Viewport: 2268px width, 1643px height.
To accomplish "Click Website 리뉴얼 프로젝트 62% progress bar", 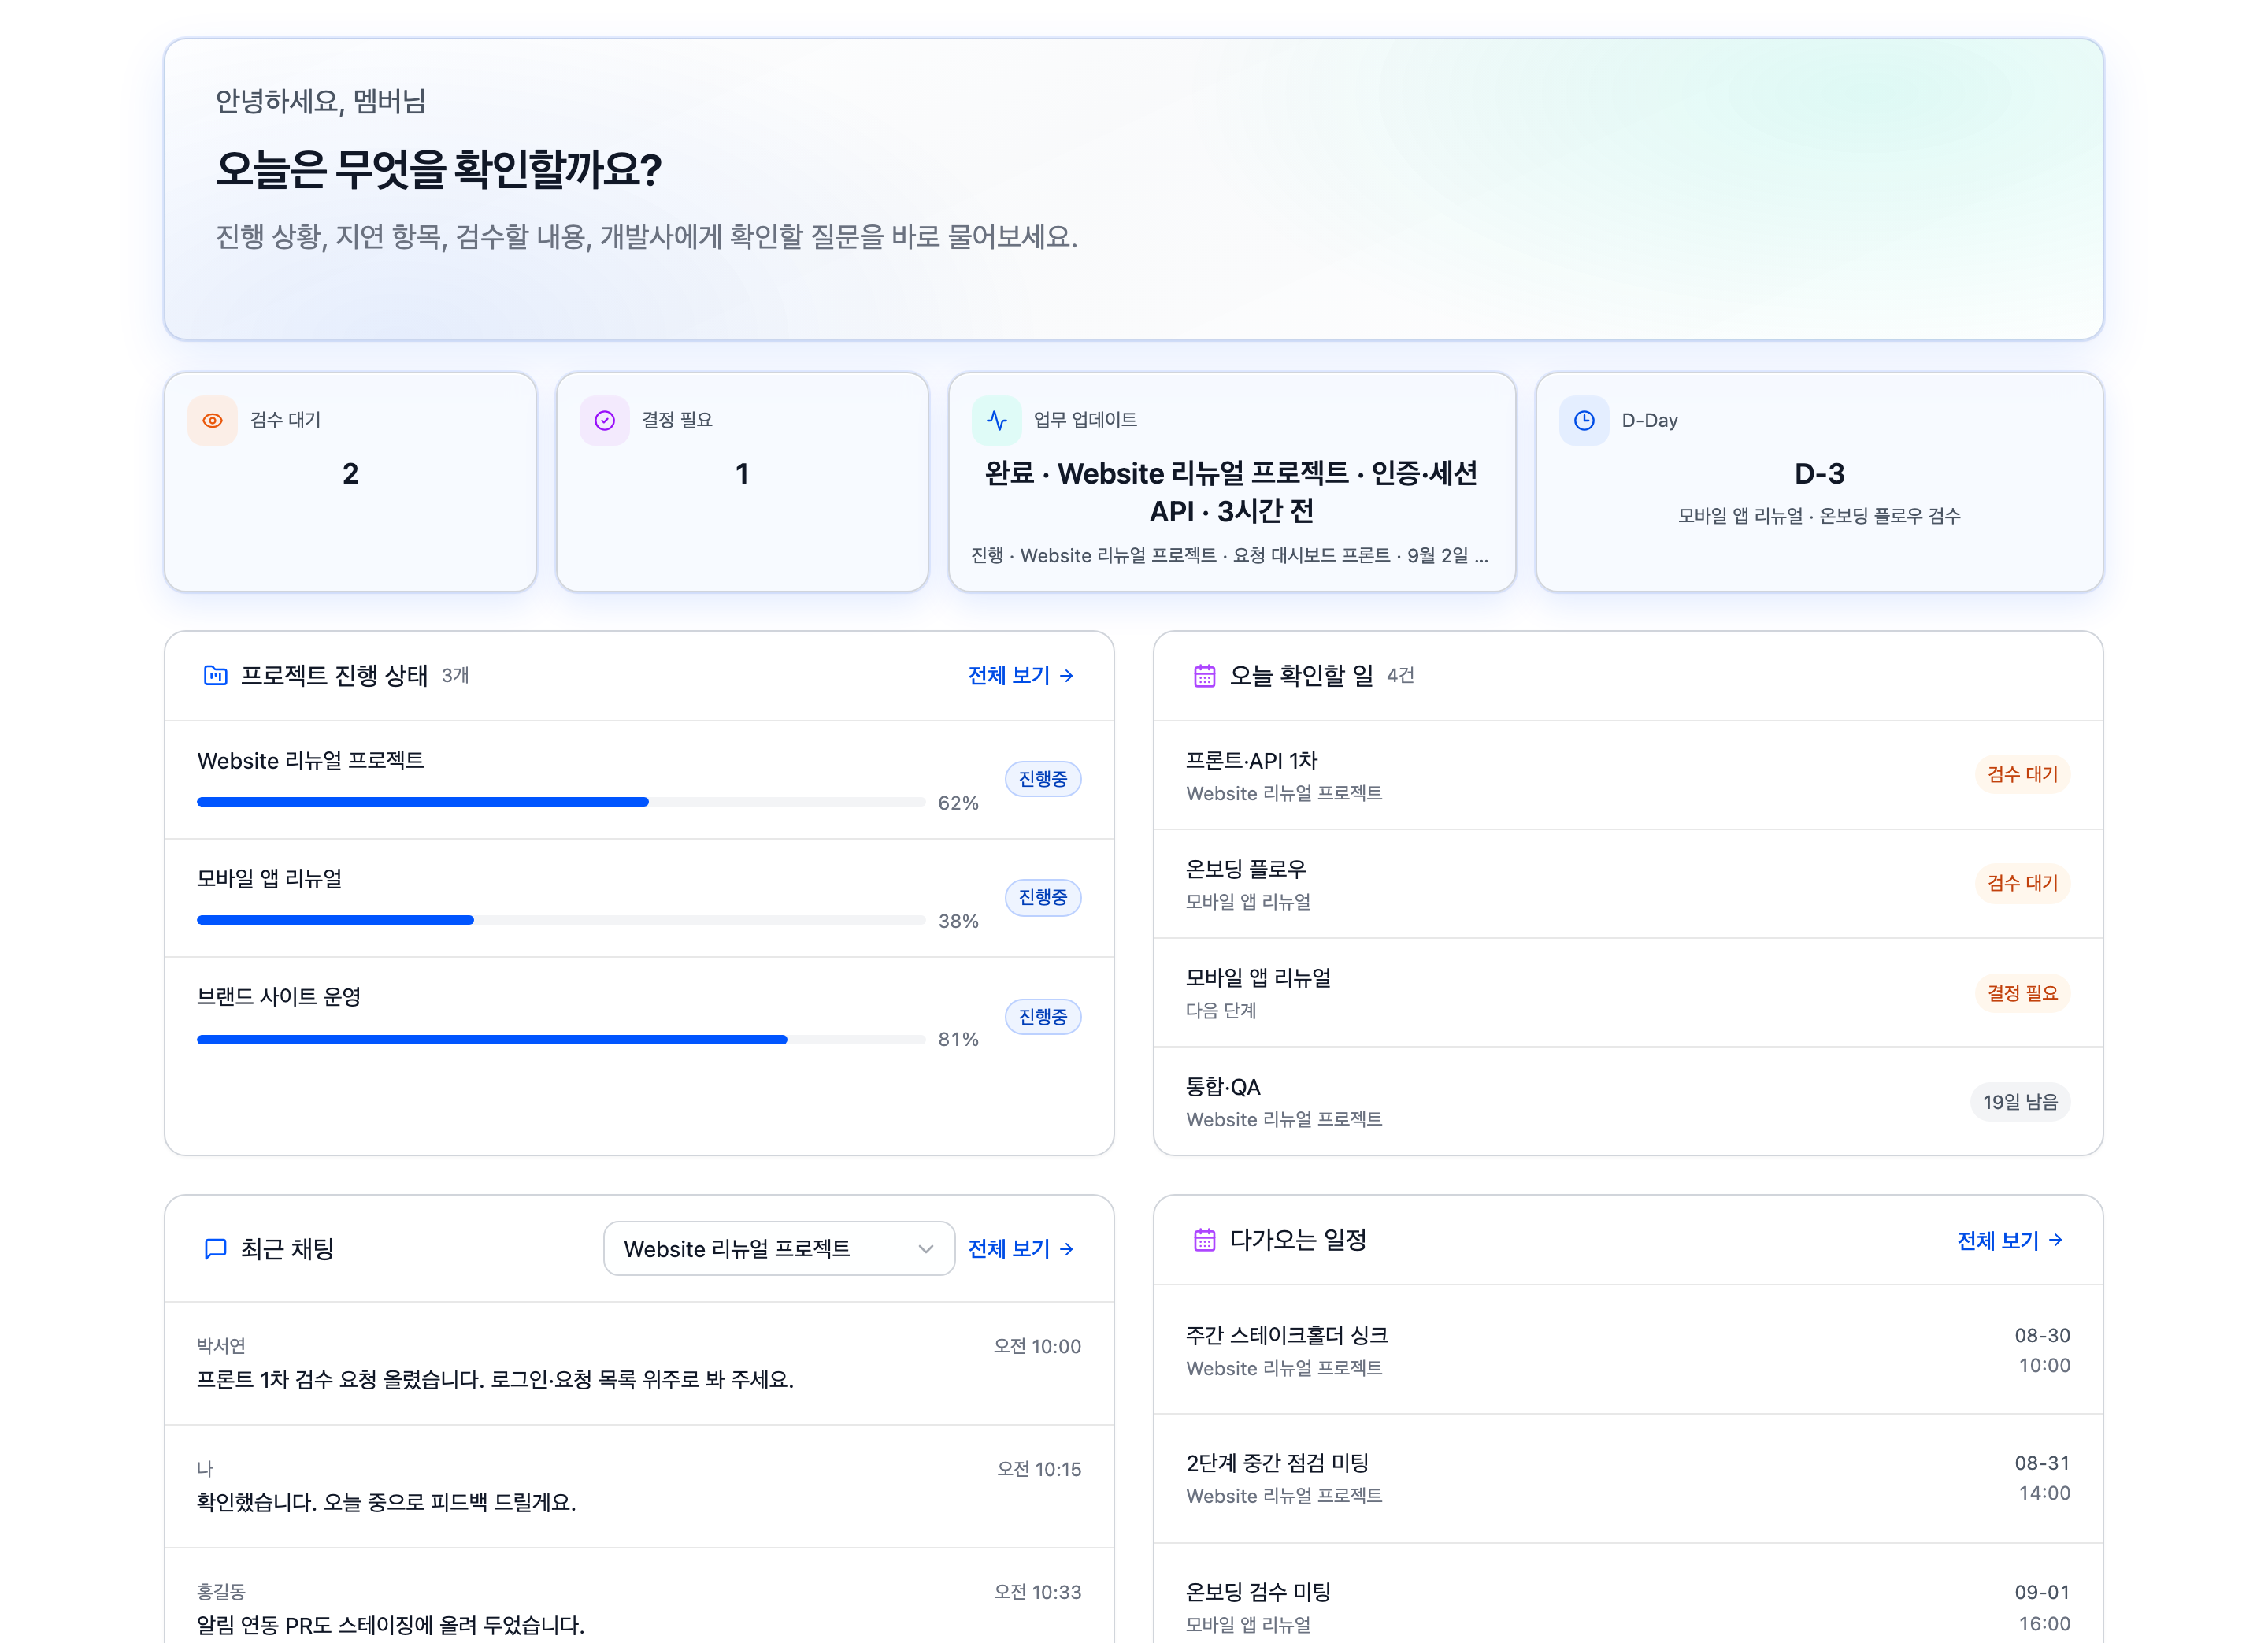I will click(x=561, y=802).
